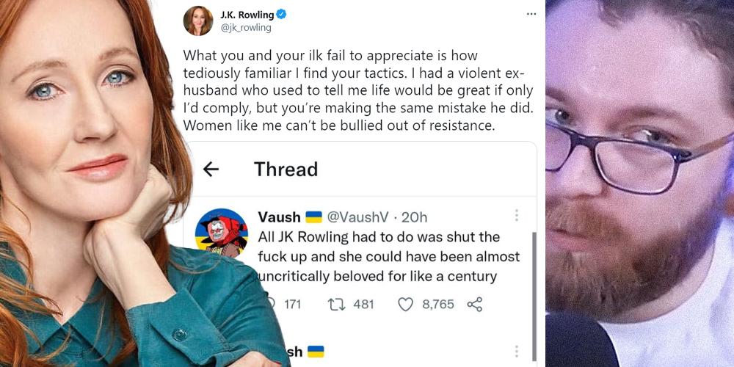Visit the @jk_rowling handle link
Screen dimensions: 734x367
coord(246,28)
